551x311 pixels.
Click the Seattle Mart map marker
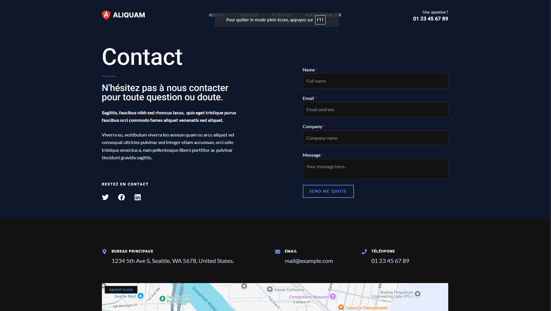[x=141, y=296]
